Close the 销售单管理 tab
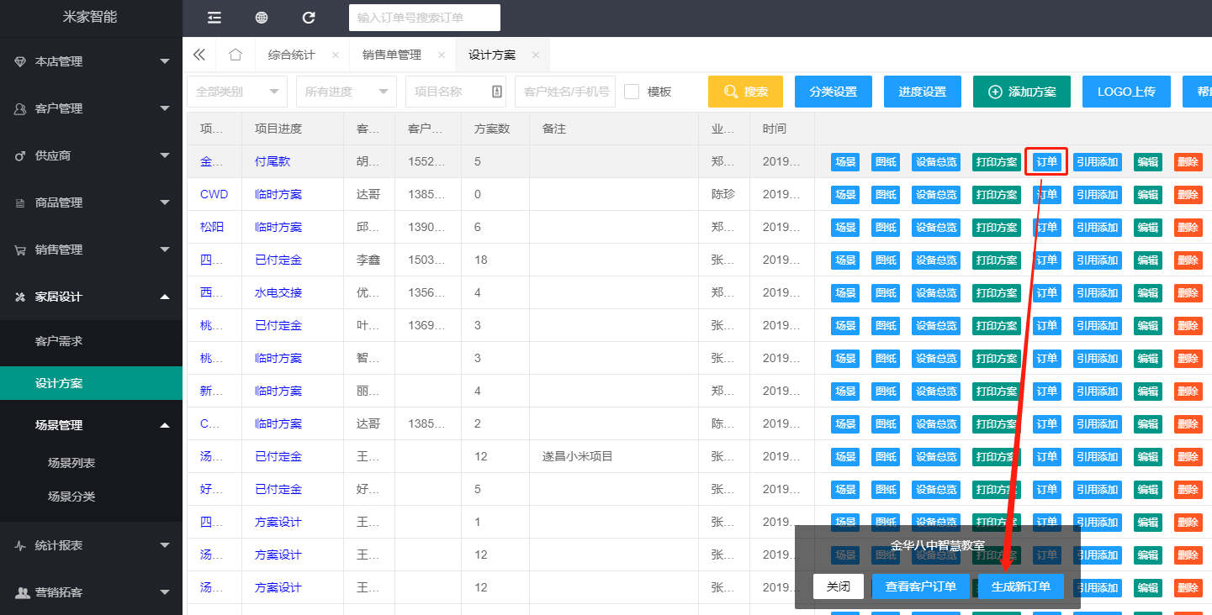 tap(441, 55)
